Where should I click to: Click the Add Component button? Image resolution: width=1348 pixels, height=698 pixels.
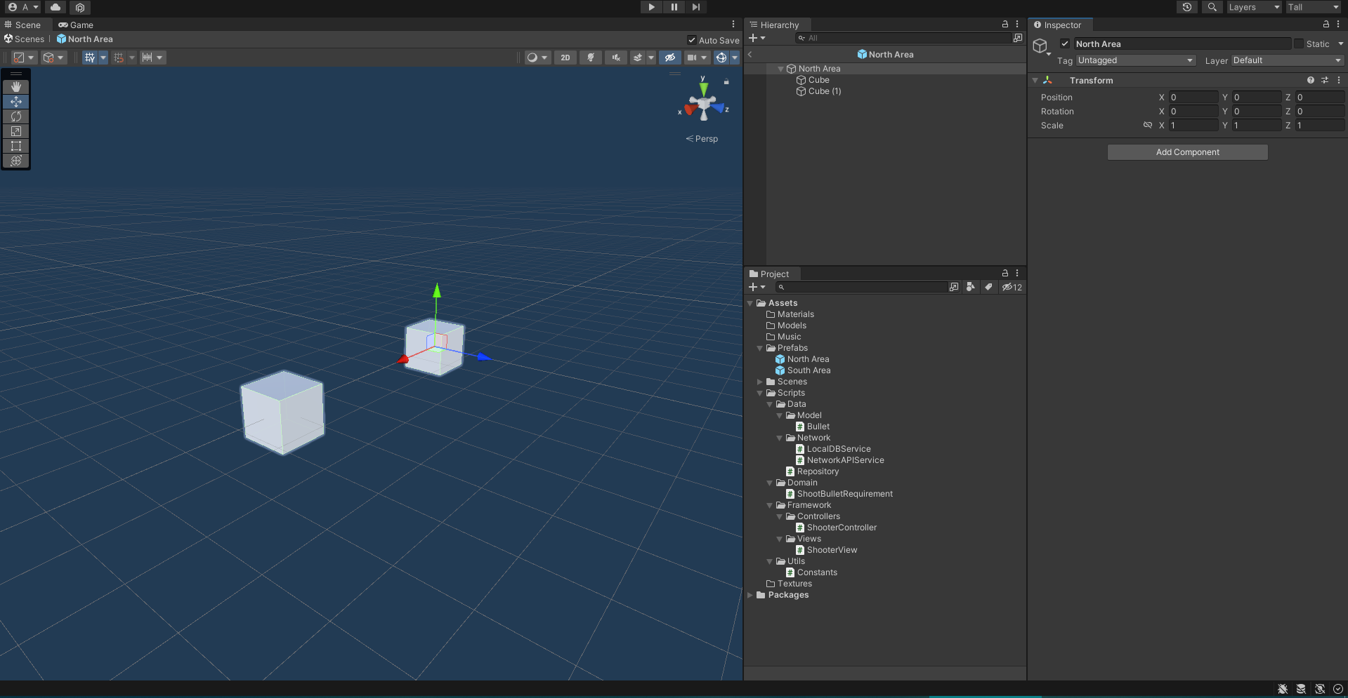(1188, 152)
